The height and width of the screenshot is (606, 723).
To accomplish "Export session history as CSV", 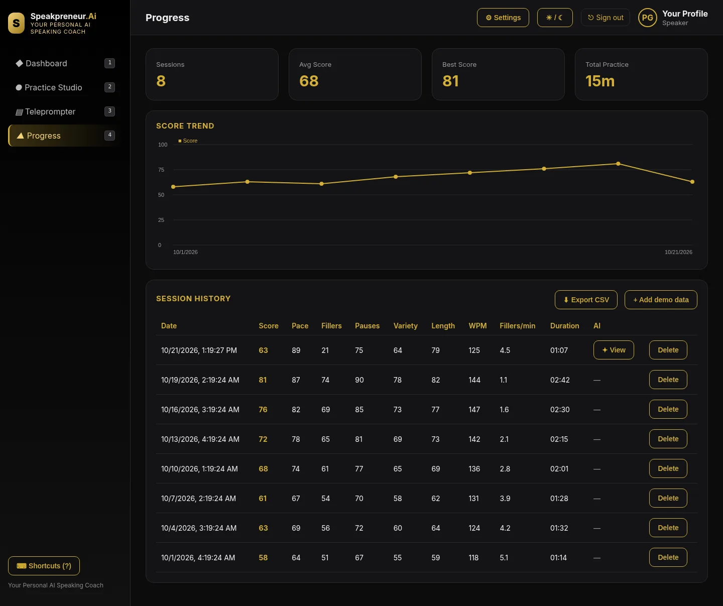I will (x=586, y=300).
